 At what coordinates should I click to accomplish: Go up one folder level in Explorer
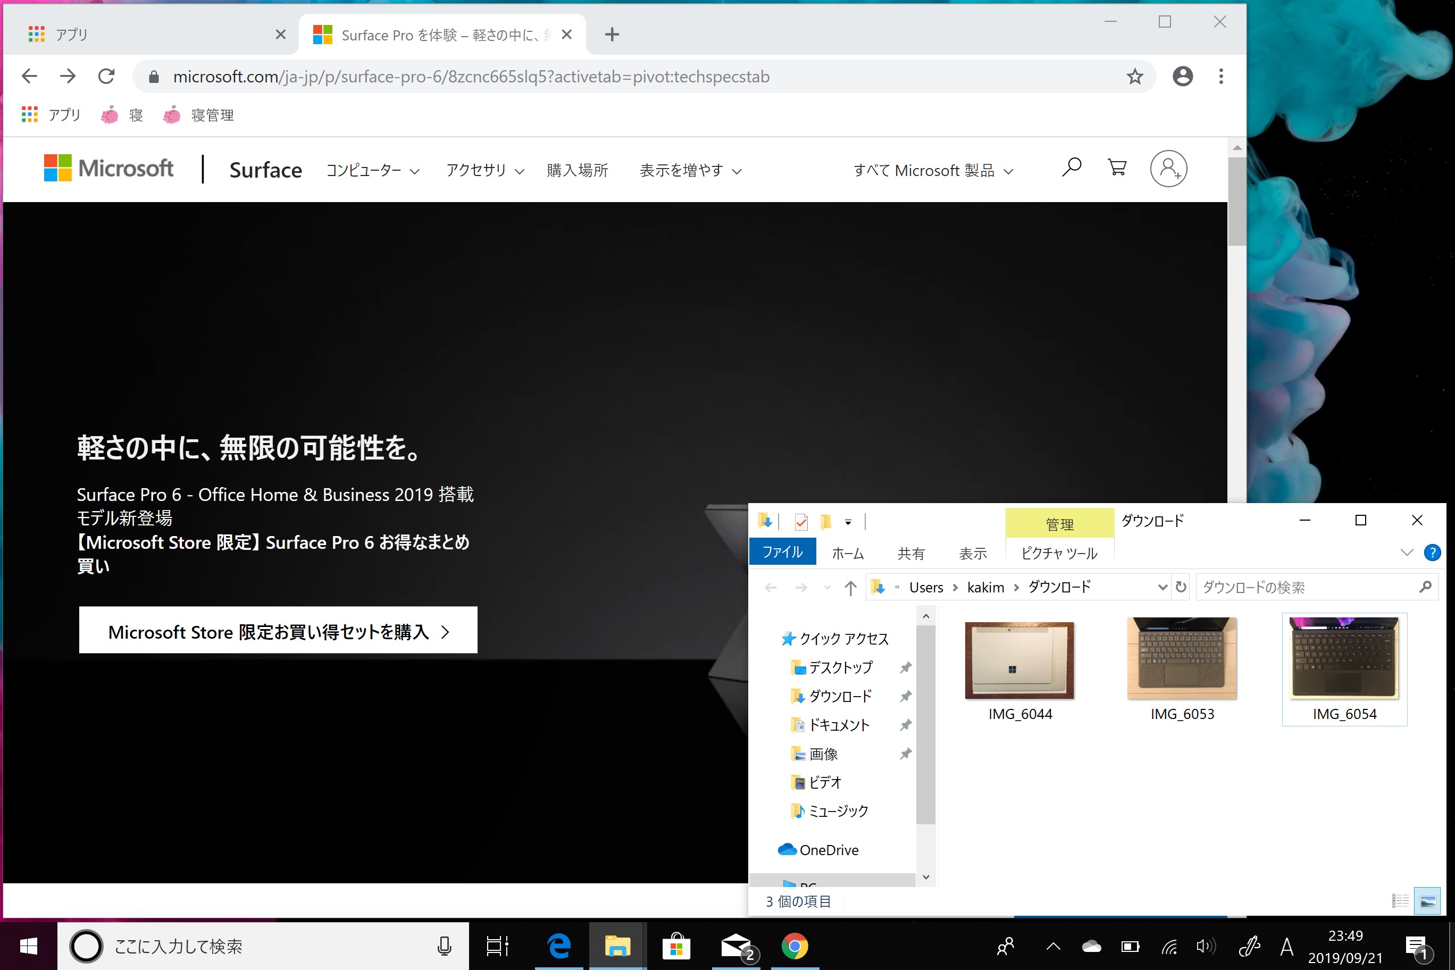tap(850, 588)
